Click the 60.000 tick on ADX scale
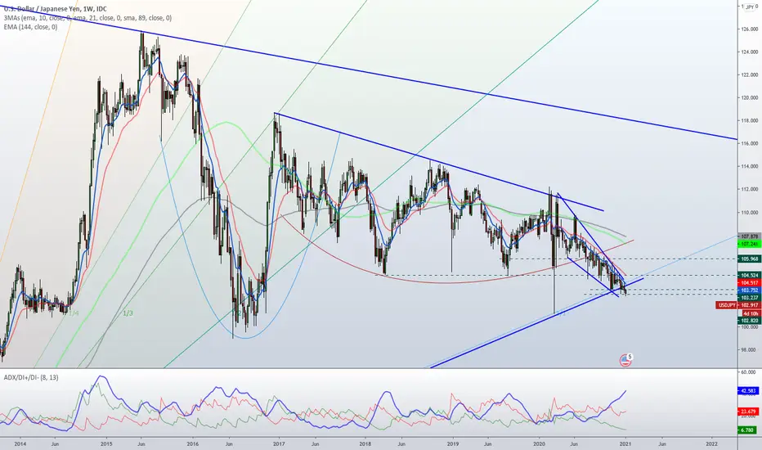The height and width of the screenshot is (450, 762). click(750, 372)
